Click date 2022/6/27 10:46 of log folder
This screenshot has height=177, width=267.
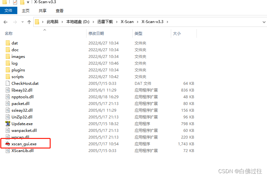coord(104,63)
